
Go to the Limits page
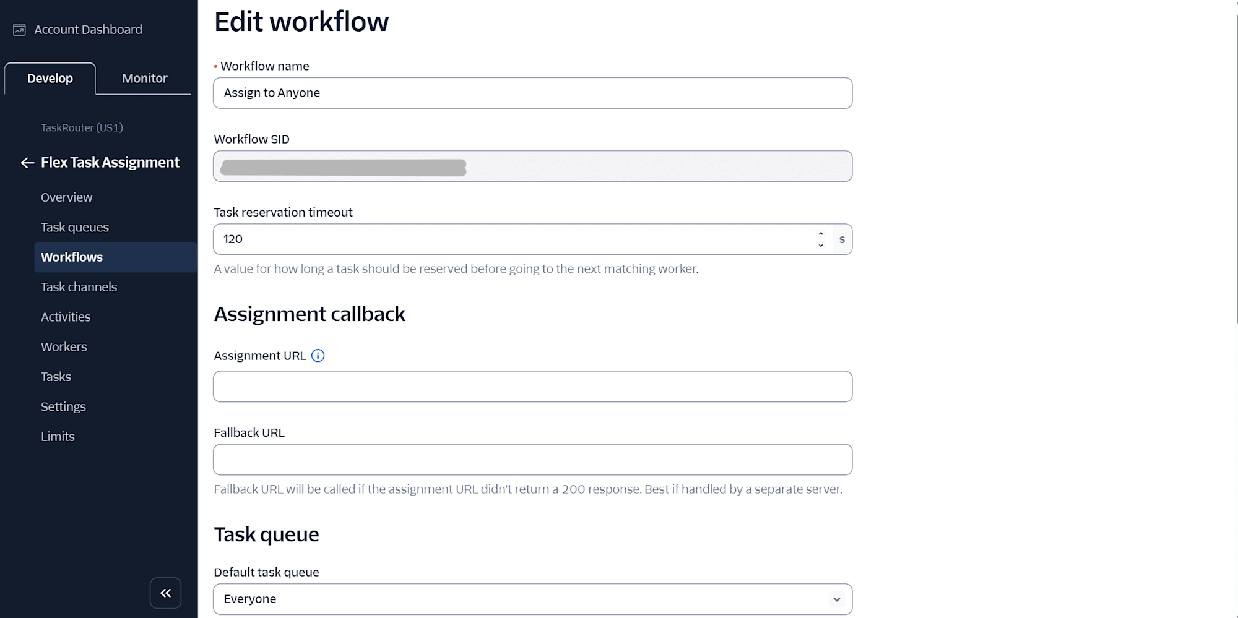58,436
